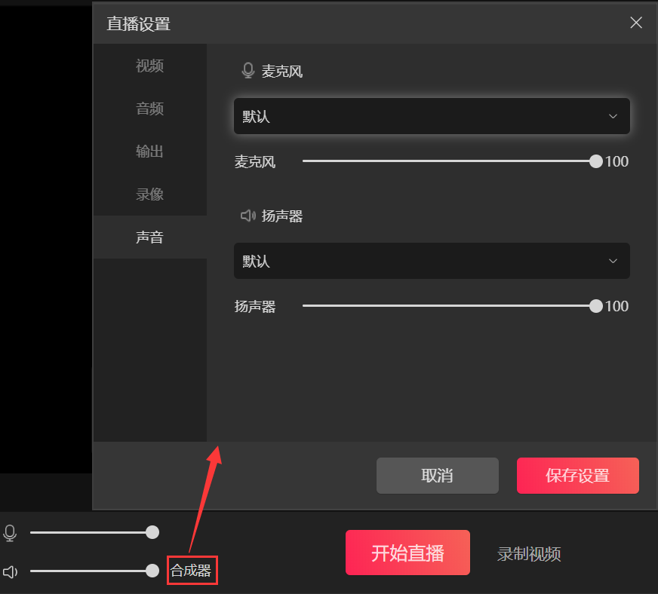
Task: Open the 扬声器 device dropdown
Action: pos(432,261)
